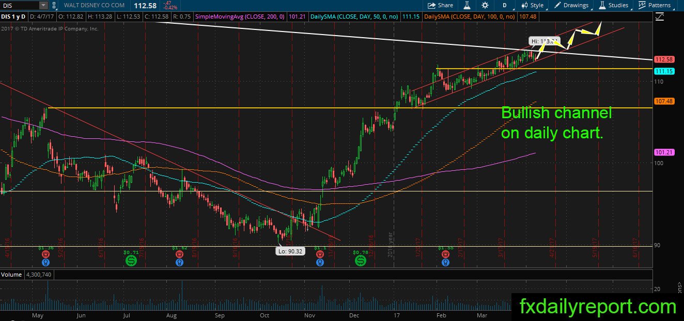Screen dimensions: 684x321
Task: Open the D timeframe selector
Action: click(x=504, y=5)
